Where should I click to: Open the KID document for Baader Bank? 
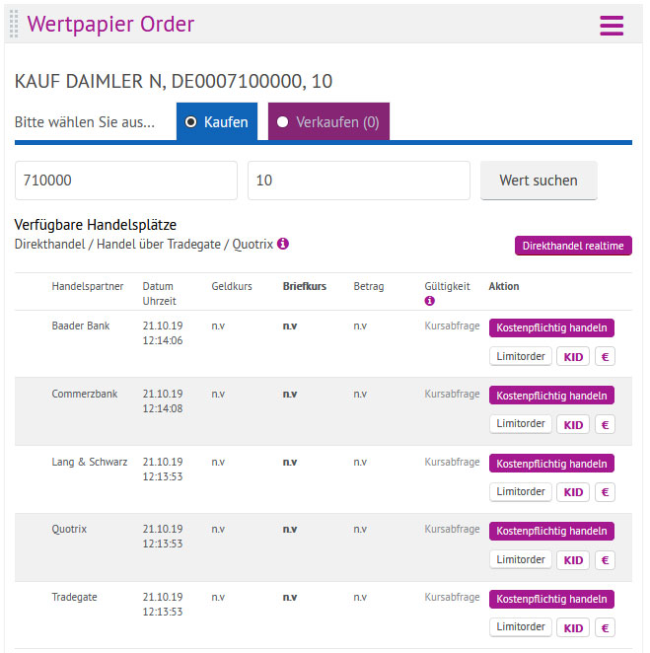click(x=573, y=356)
